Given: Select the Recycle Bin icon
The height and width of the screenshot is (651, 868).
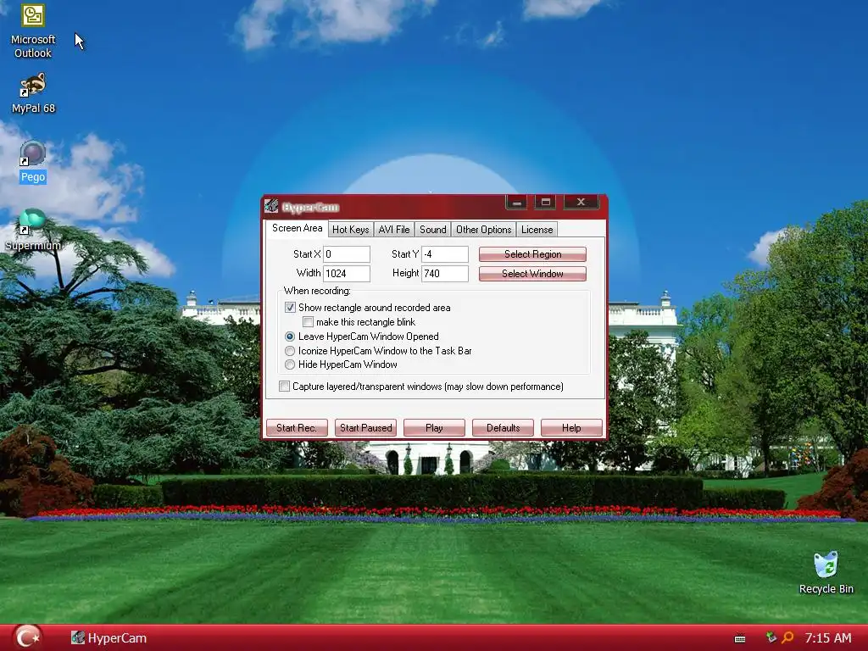Looking at the screenshot, I should click(x=826, y=574).
